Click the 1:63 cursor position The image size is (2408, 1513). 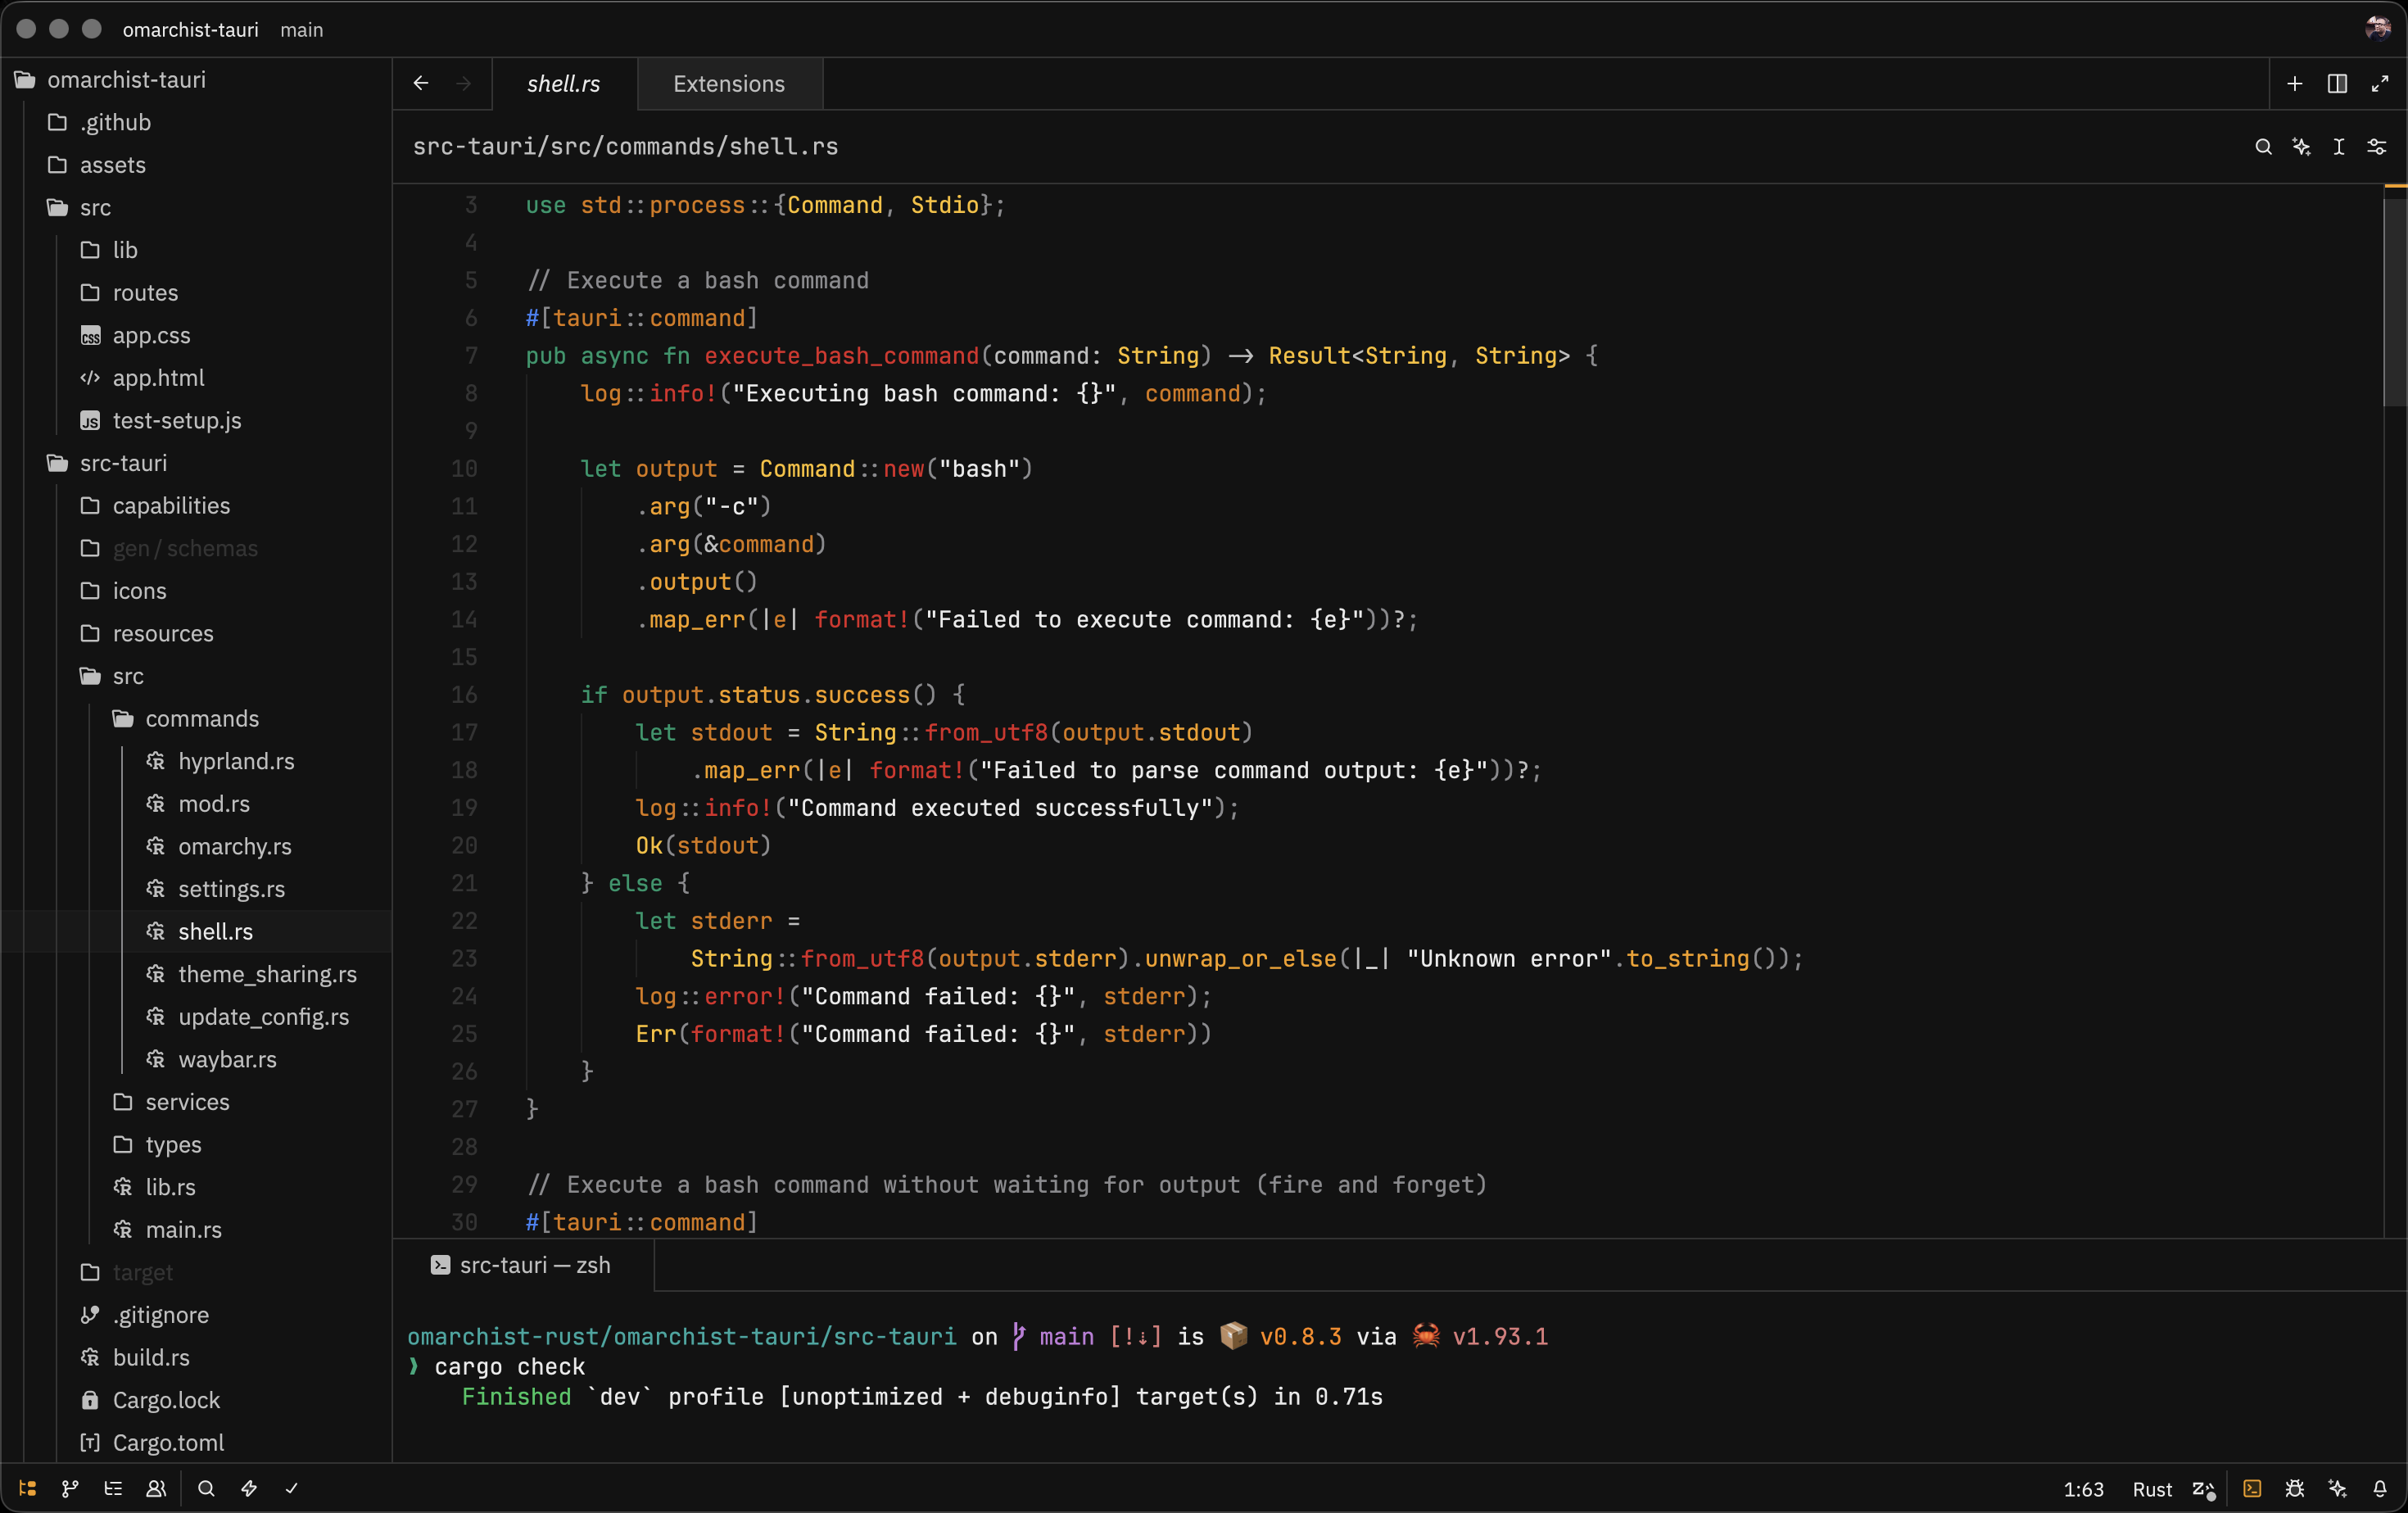pyautogui.click(x=2083, y=1489)
